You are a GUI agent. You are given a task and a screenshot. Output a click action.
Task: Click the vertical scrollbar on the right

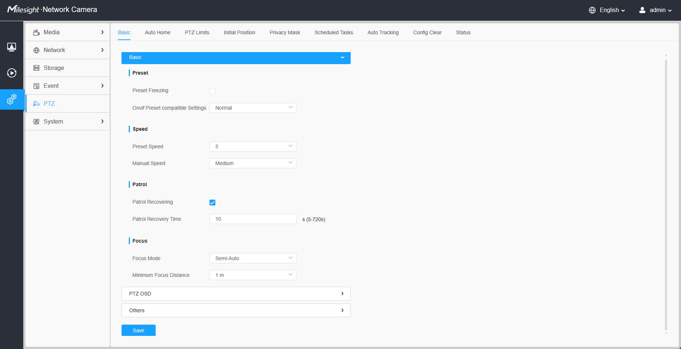666,195
